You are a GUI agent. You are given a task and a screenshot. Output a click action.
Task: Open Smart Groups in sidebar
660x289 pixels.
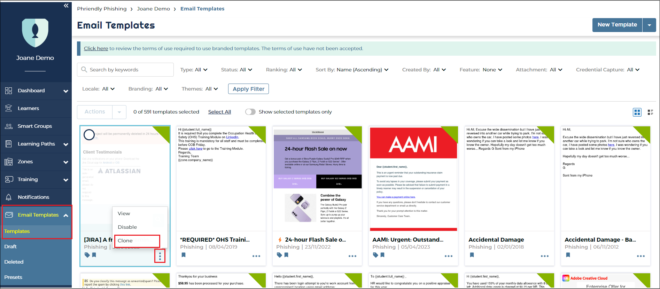pyautogui.click(x=35, y=126)
